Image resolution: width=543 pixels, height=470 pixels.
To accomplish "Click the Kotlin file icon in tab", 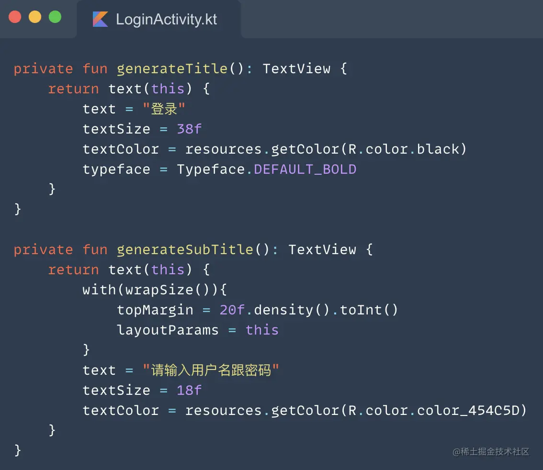I will 100,20.
